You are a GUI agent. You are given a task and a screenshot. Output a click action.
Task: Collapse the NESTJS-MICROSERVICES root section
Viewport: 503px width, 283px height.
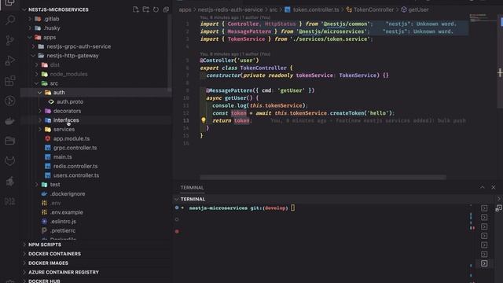tap(24, 9)
